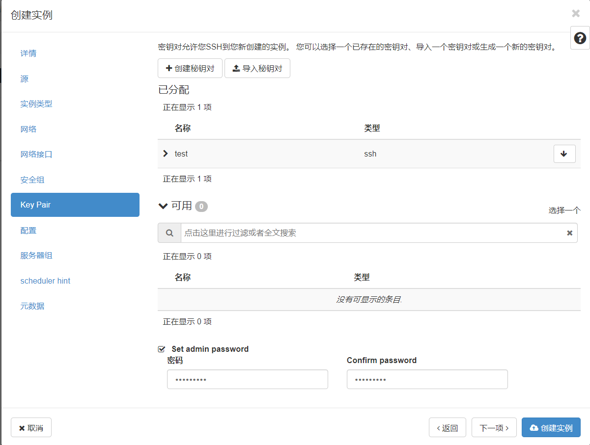Open the 安全组 step tab
Screen dimensions: 590x445
point(75,180)
